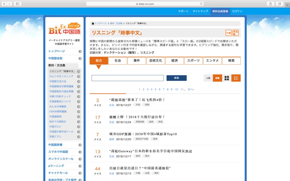Select the スポーツ category tab

tap(193, 61)
